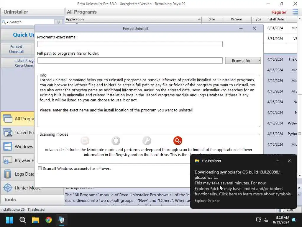302x227 pixels.
Task: Click the search filter down-arrow button
Action: click(59, 22)
